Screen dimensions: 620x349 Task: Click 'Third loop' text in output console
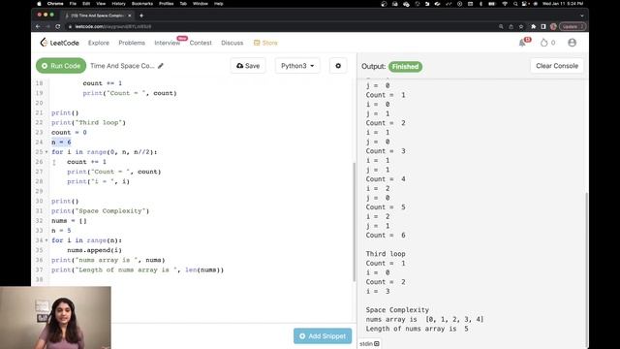click(x=386, y=254)
